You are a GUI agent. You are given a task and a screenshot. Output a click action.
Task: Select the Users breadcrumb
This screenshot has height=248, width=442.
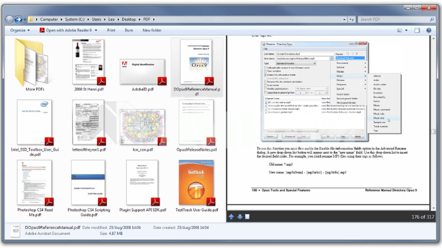(96, 20)
